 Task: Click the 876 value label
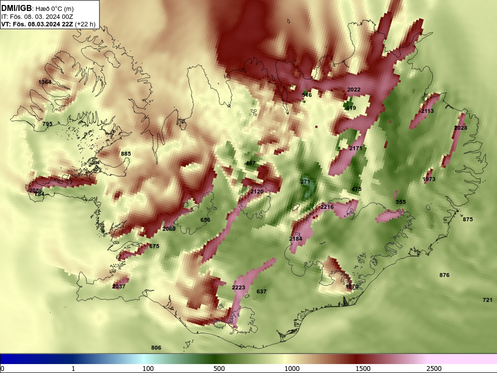[444, 275]
